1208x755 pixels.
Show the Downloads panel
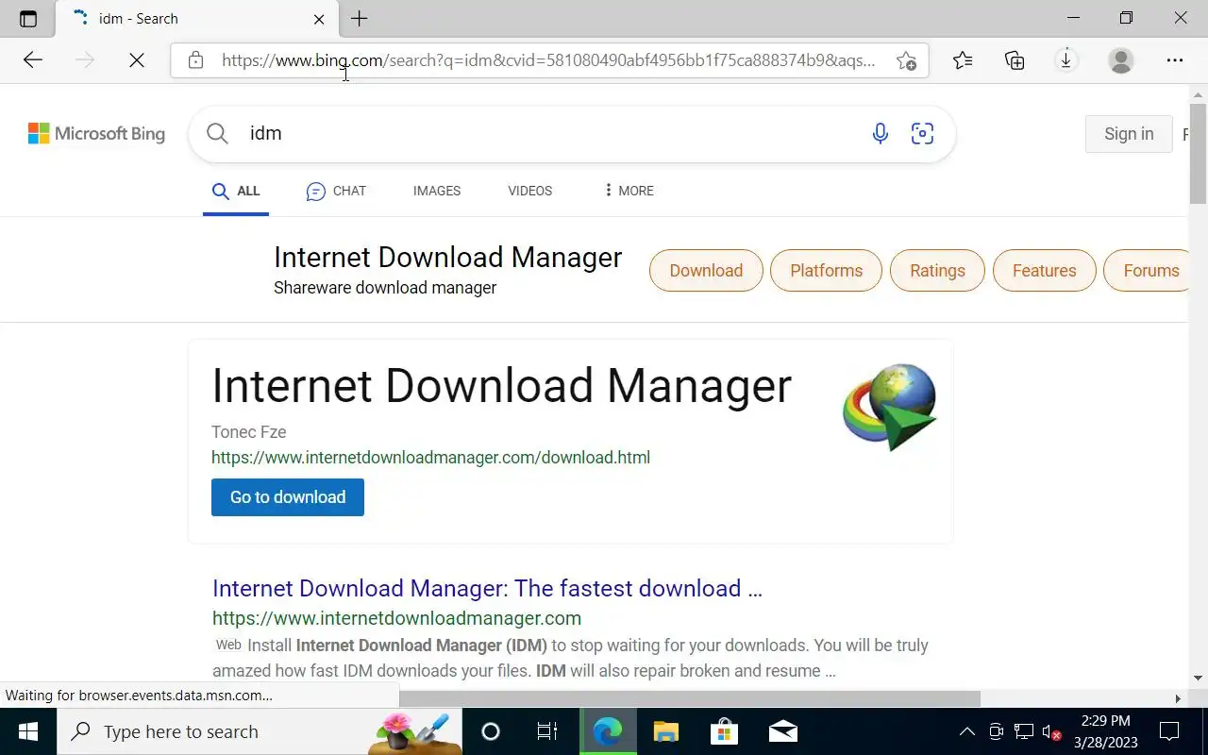1065,60
